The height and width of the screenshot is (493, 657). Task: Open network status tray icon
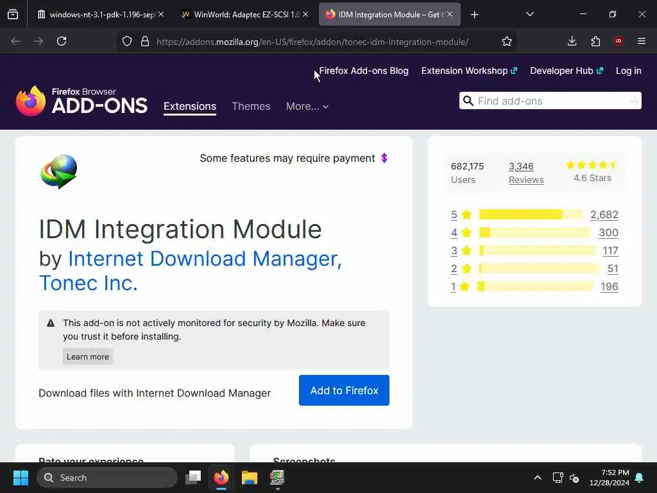[558, 478]
